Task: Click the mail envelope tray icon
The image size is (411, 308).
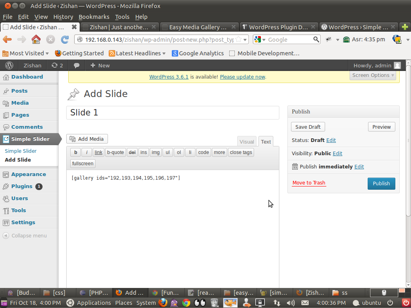Action: 305,303
